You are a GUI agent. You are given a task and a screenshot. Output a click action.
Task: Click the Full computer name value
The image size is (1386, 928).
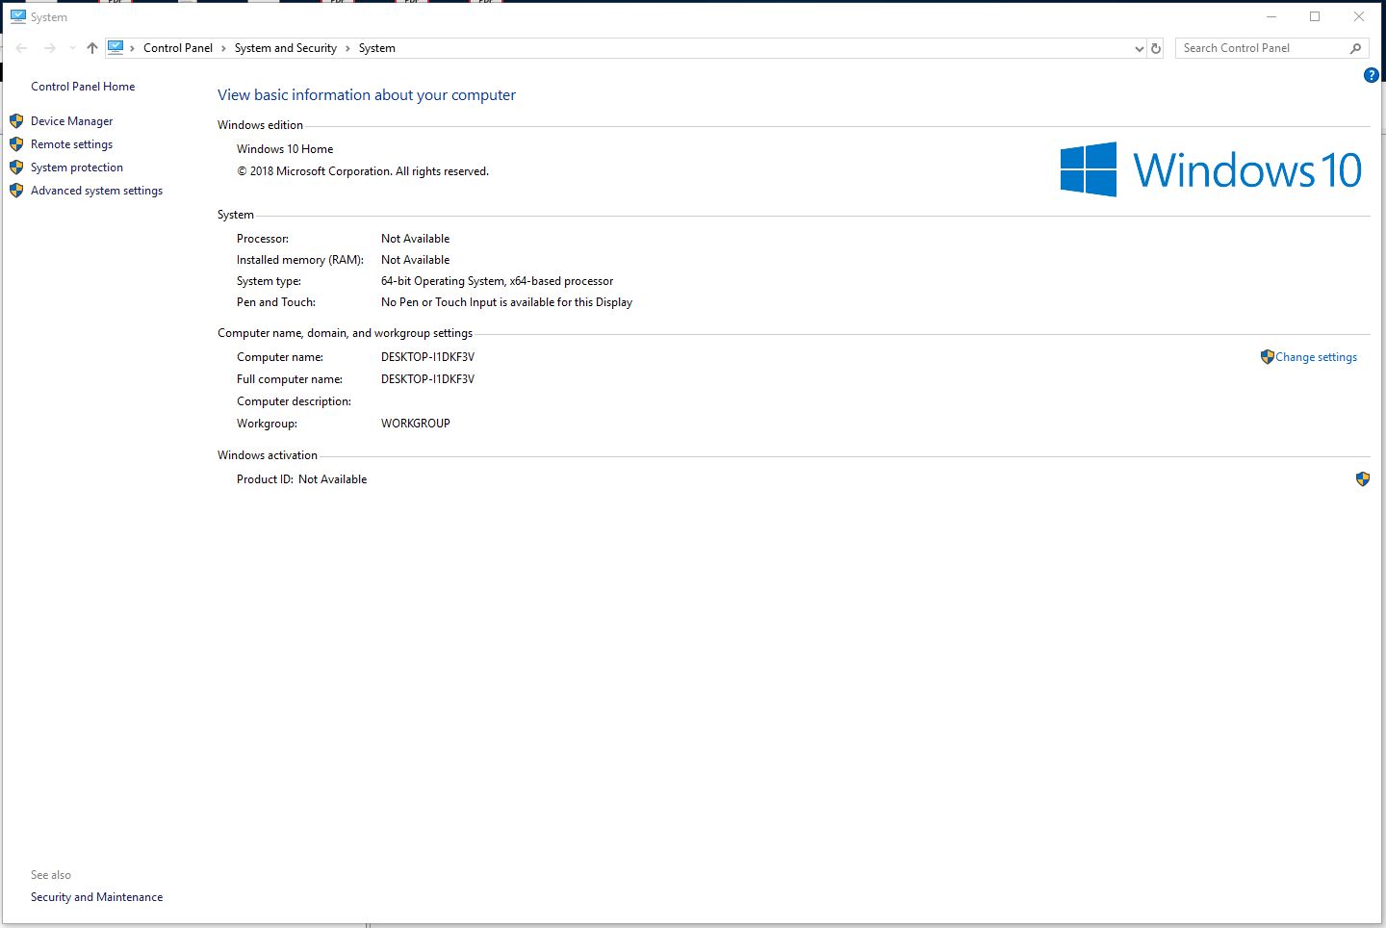click(x=428, y=379)
